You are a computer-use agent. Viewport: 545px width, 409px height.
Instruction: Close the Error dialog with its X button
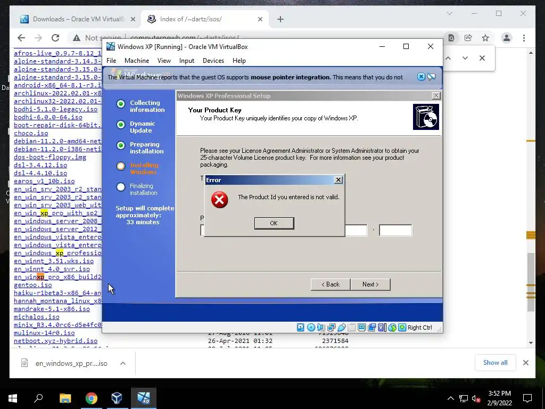pyautogui.click(x=338, y=180)
